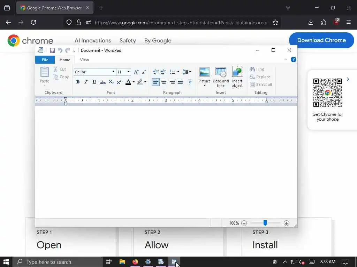357x267 pixels.
Task: Bookmark page with the star icon
Action: pos(275,22)
